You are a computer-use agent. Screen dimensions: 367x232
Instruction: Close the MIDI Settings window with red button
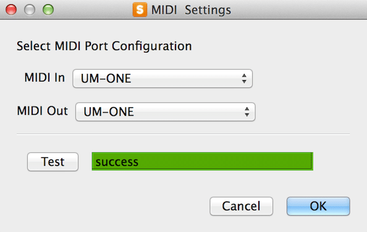click(x=11, y=10)
